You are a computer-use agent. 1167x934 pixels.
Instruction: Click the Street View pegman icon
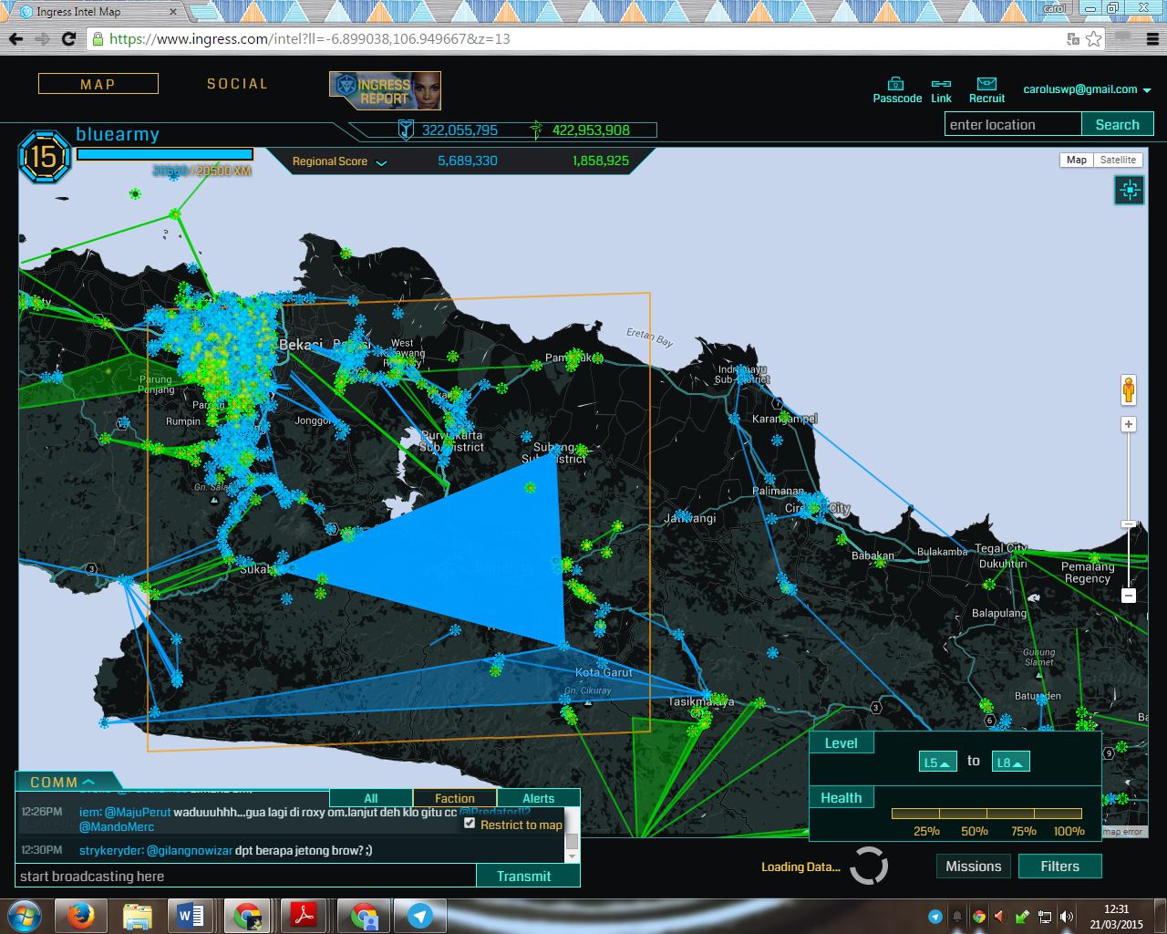click(x=1129, y=390)
